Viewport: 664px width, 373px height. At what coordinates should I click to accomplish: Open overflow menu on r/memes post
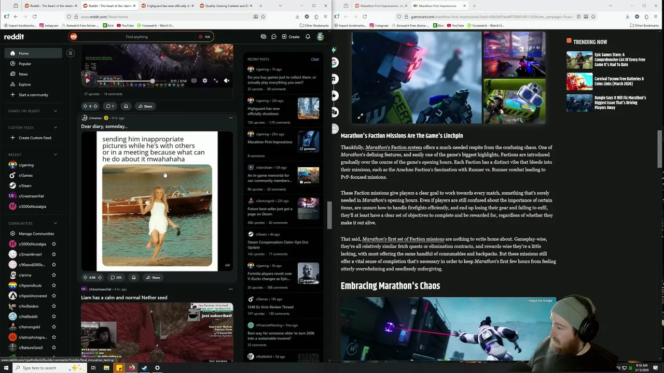tap(231, 118)
